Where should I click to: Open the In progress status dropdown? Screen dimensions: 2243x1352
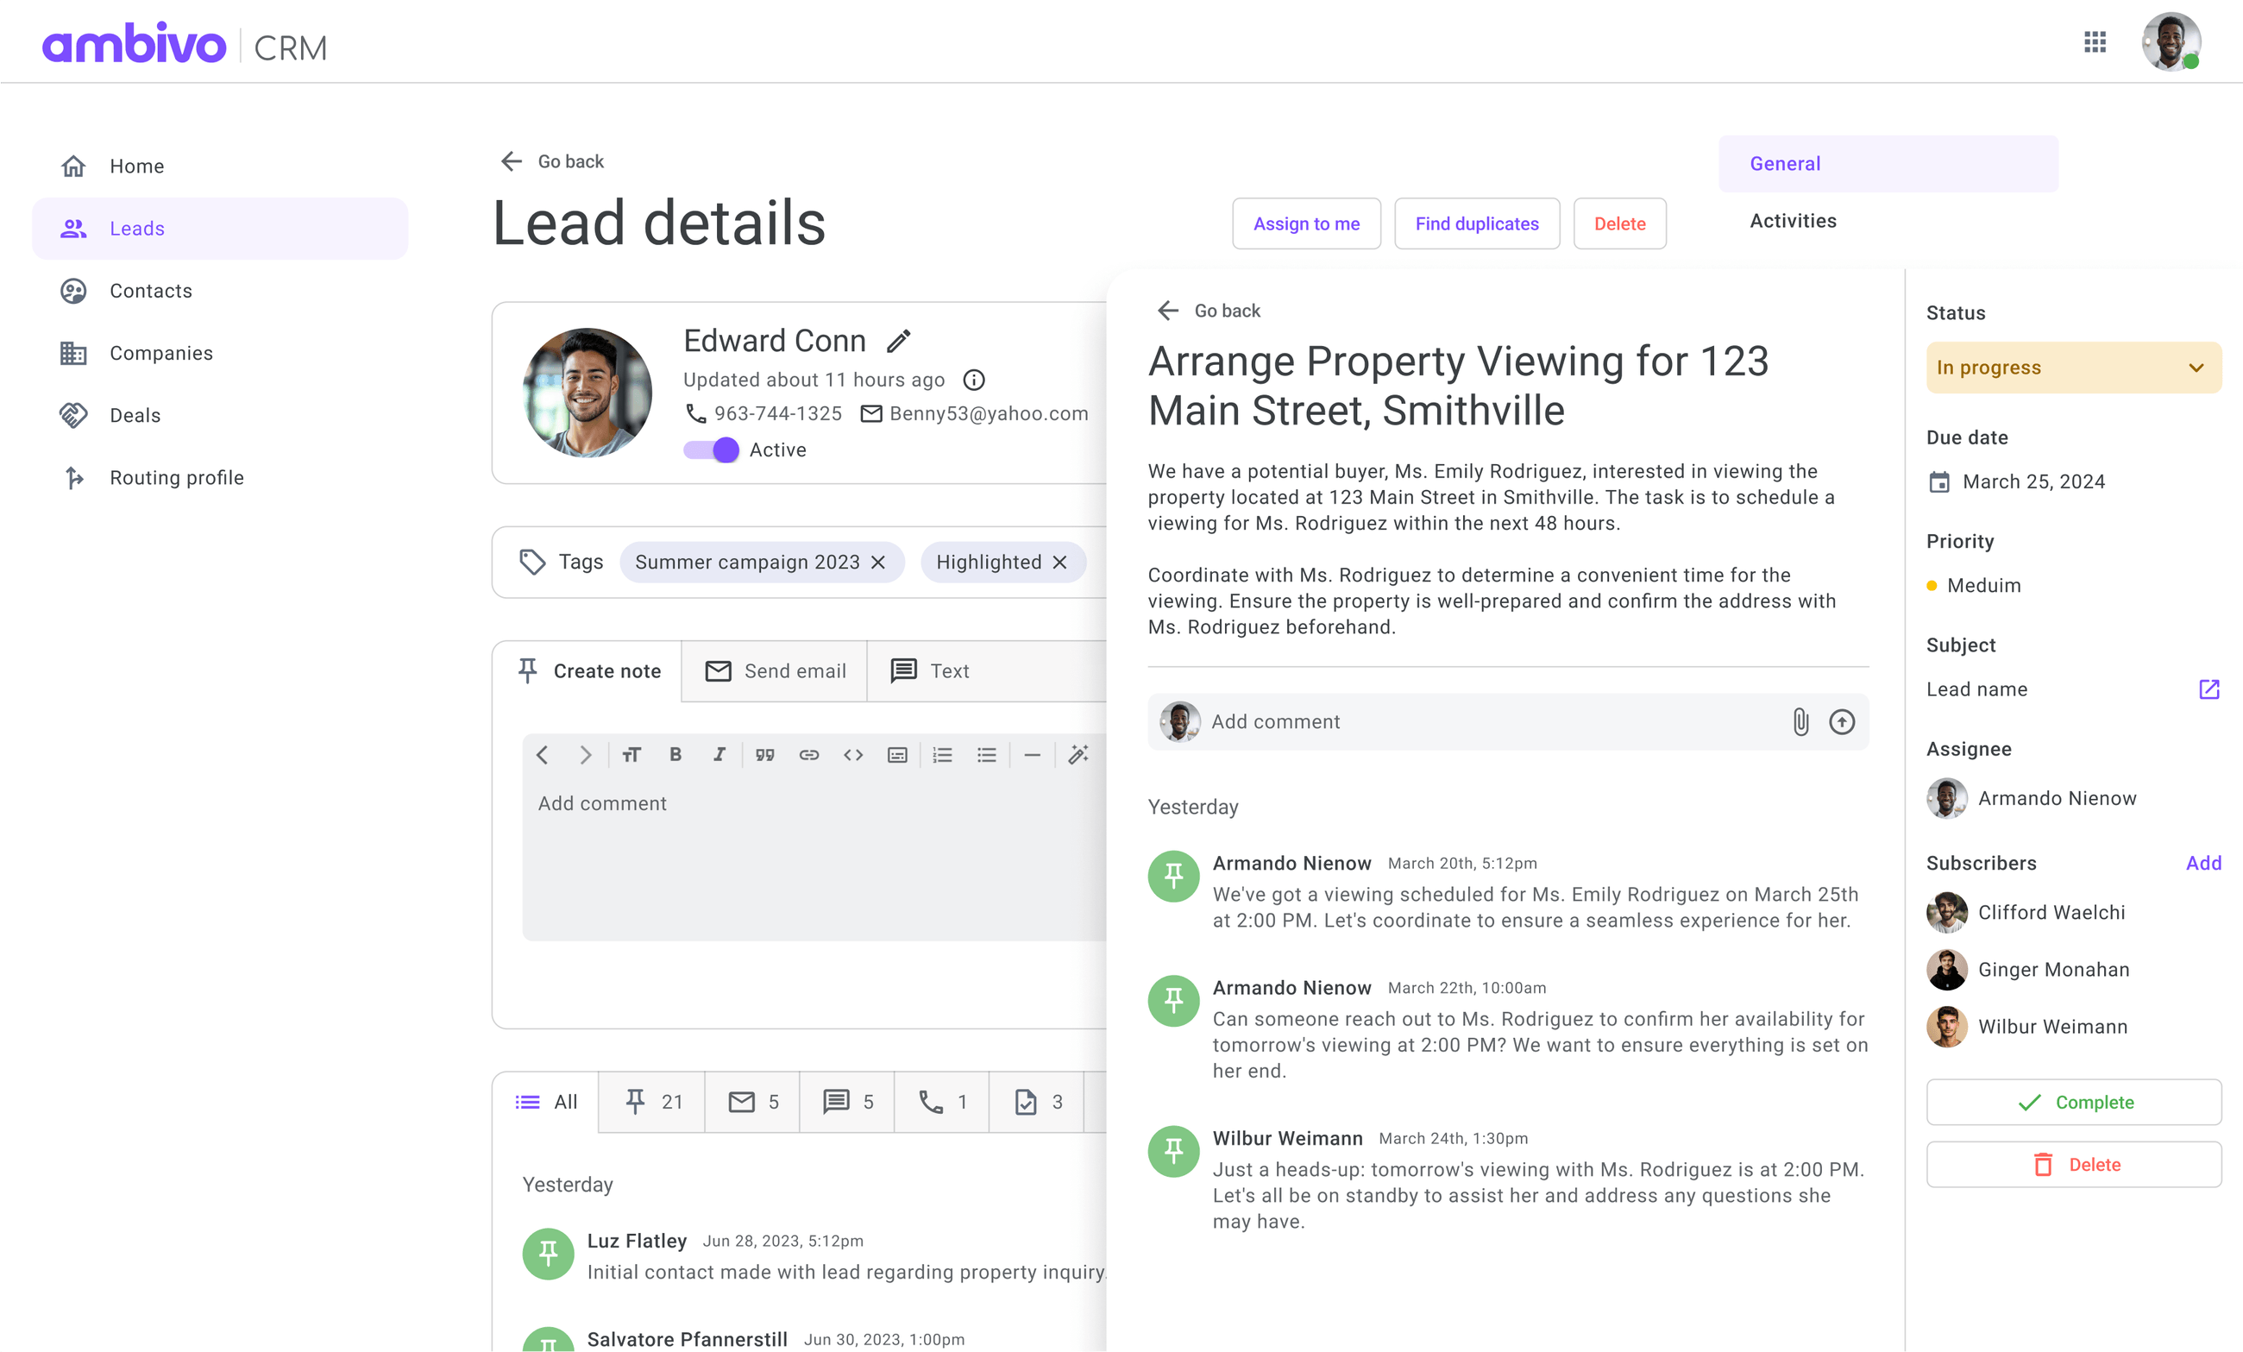(x=2074, y=367)
